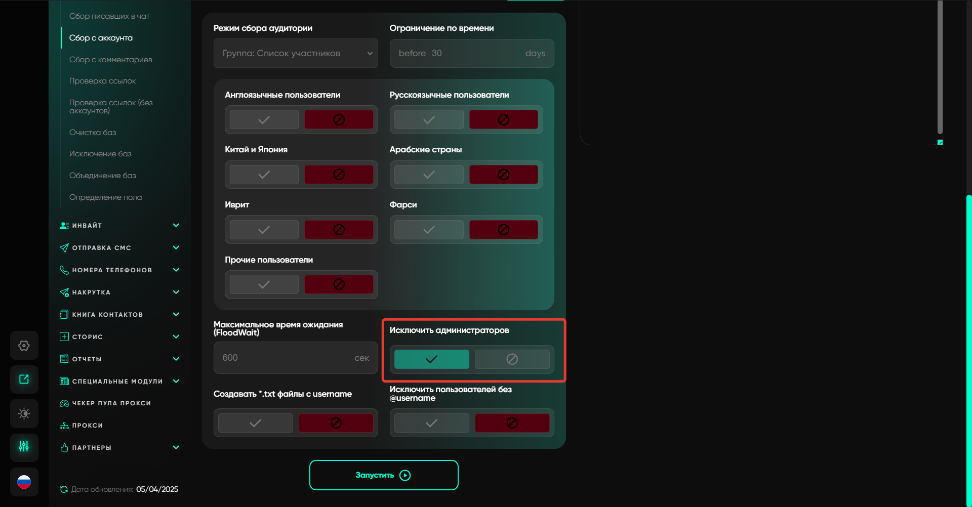
Task: Open the sliders adjustment icon in left rail
Action: (x=24, y=447)
